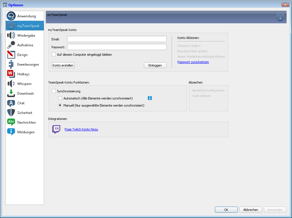292x218 pixels.
Task: Click into the Email input field
Action: [x=117, y=39]
